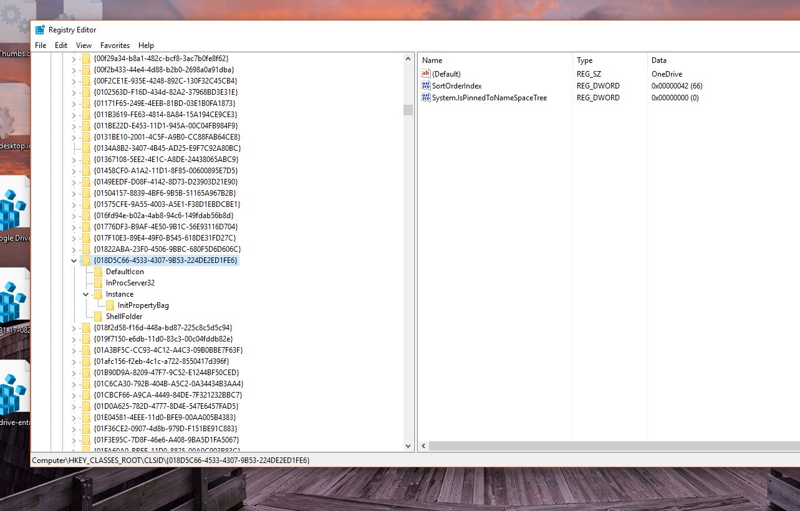This screenshot has height=511, width=800.
Task: Open the Favorites menu
Action: click(115, 45)
